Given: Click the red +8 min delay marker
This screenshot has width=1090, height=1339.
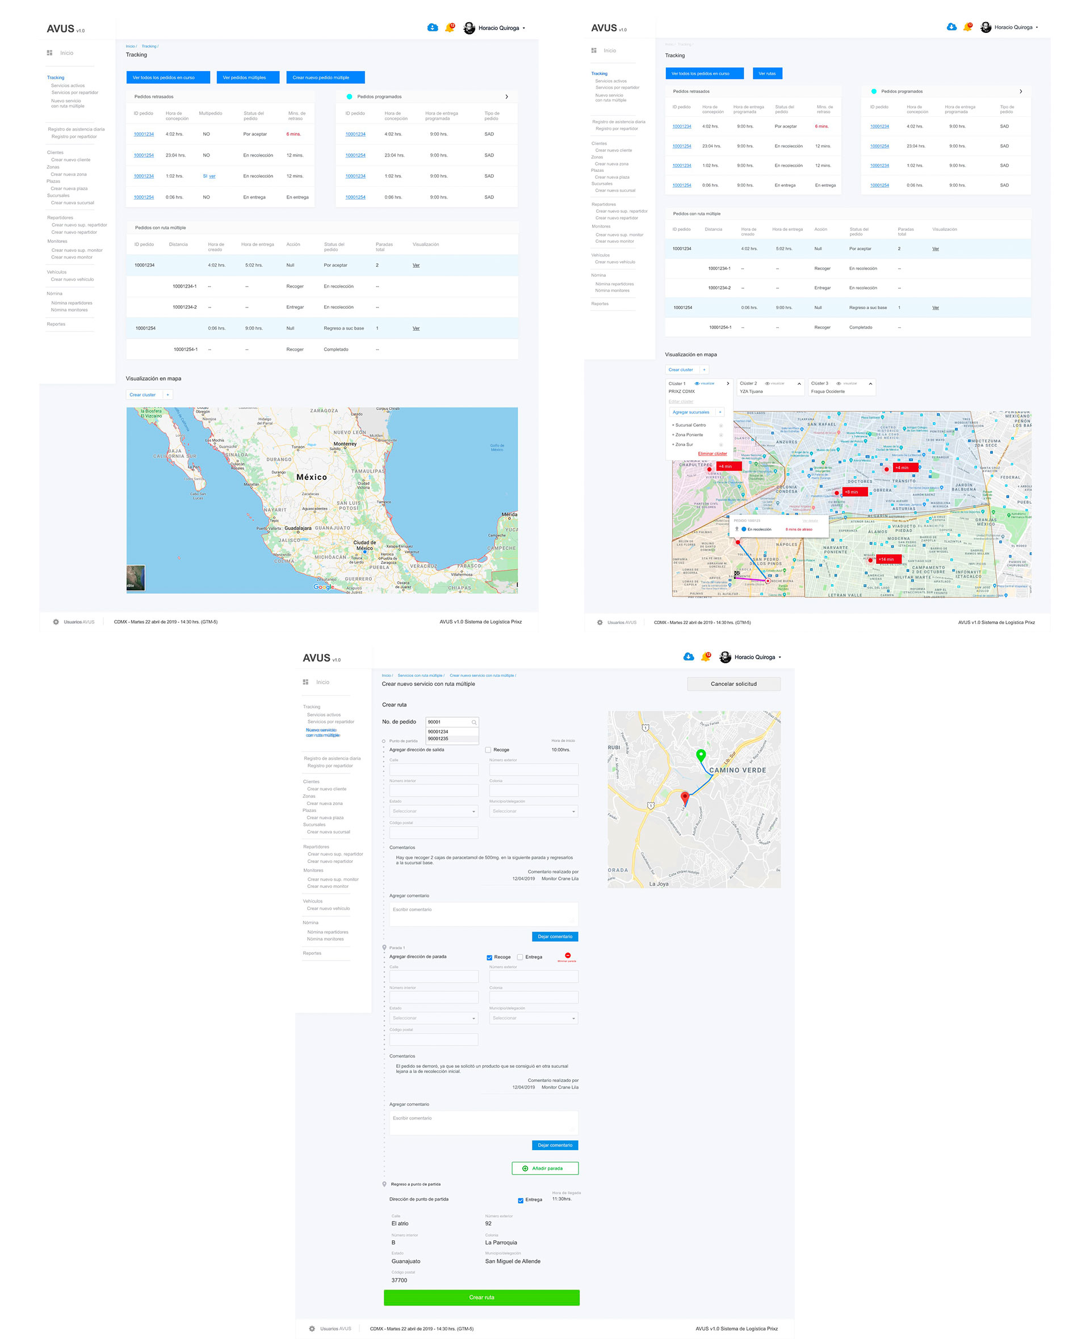Looking at the screenshot, I should (854, 492).
